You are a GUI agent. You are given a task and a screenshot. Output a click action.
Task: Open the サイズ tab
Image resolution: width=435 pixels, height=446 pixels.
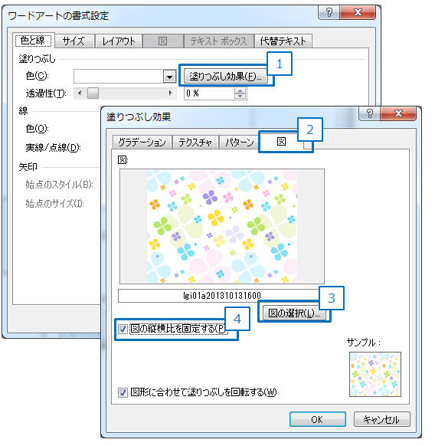74,41
